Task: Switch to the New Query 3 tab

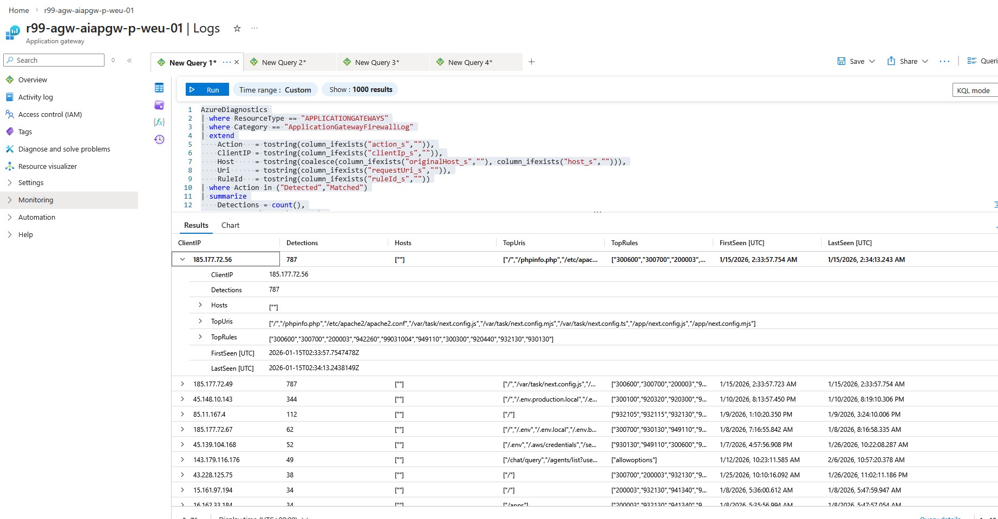Action: click(x=377, y=62)
